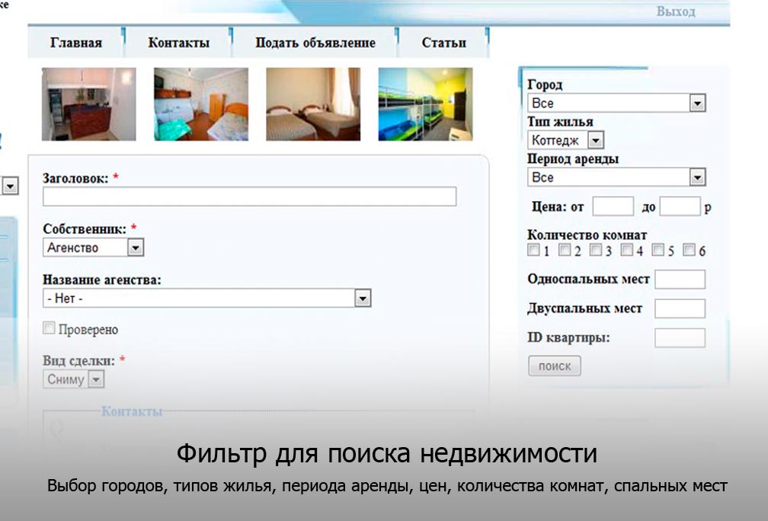The image size is (768, 521).
Task: Check the 1 room checkbox
Action: pyautogui.click(x=534, y=250)
